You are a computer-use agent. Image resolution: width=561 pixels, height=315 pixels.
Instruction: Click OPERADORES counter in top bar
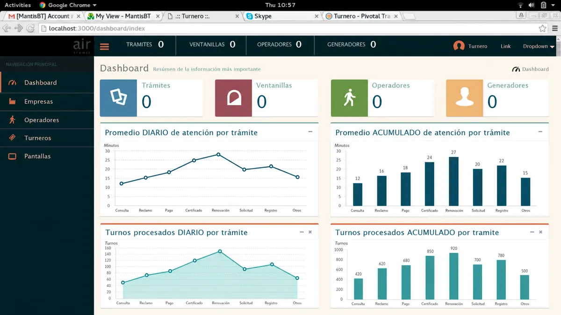pyautogui.click(x=279, y=45)
